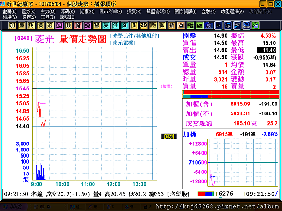282x211 pixels.
Task: Click the 29 toolbar icon
Action: (x=143, y=25)
